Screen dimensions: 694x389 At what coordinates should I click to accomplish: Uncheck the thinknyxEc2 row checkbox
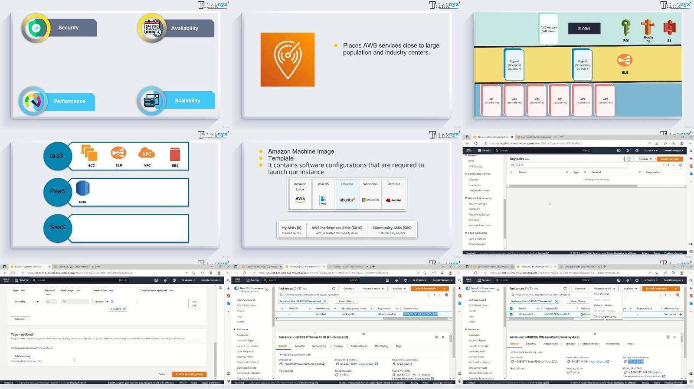point(511,314)
